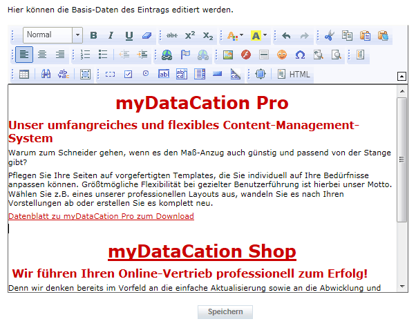416x328 pixels.
Task: Toggle bold formatting
Action: tap(93, 35)
